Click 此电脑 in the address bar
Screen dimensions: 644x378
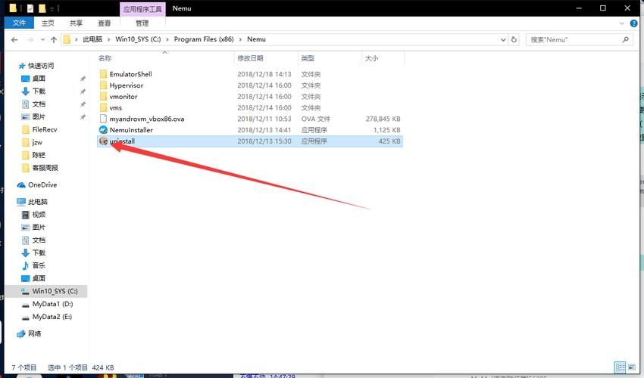pyautogui.click(x=92, y=39)
